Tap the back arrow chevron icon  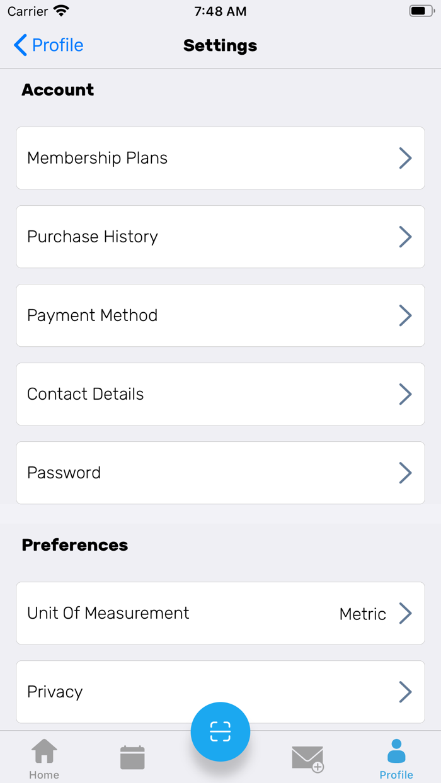[x=21, y=45]
